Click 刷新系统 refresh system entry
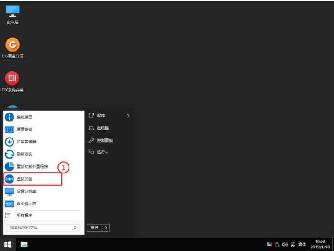 tap(24, 154)
